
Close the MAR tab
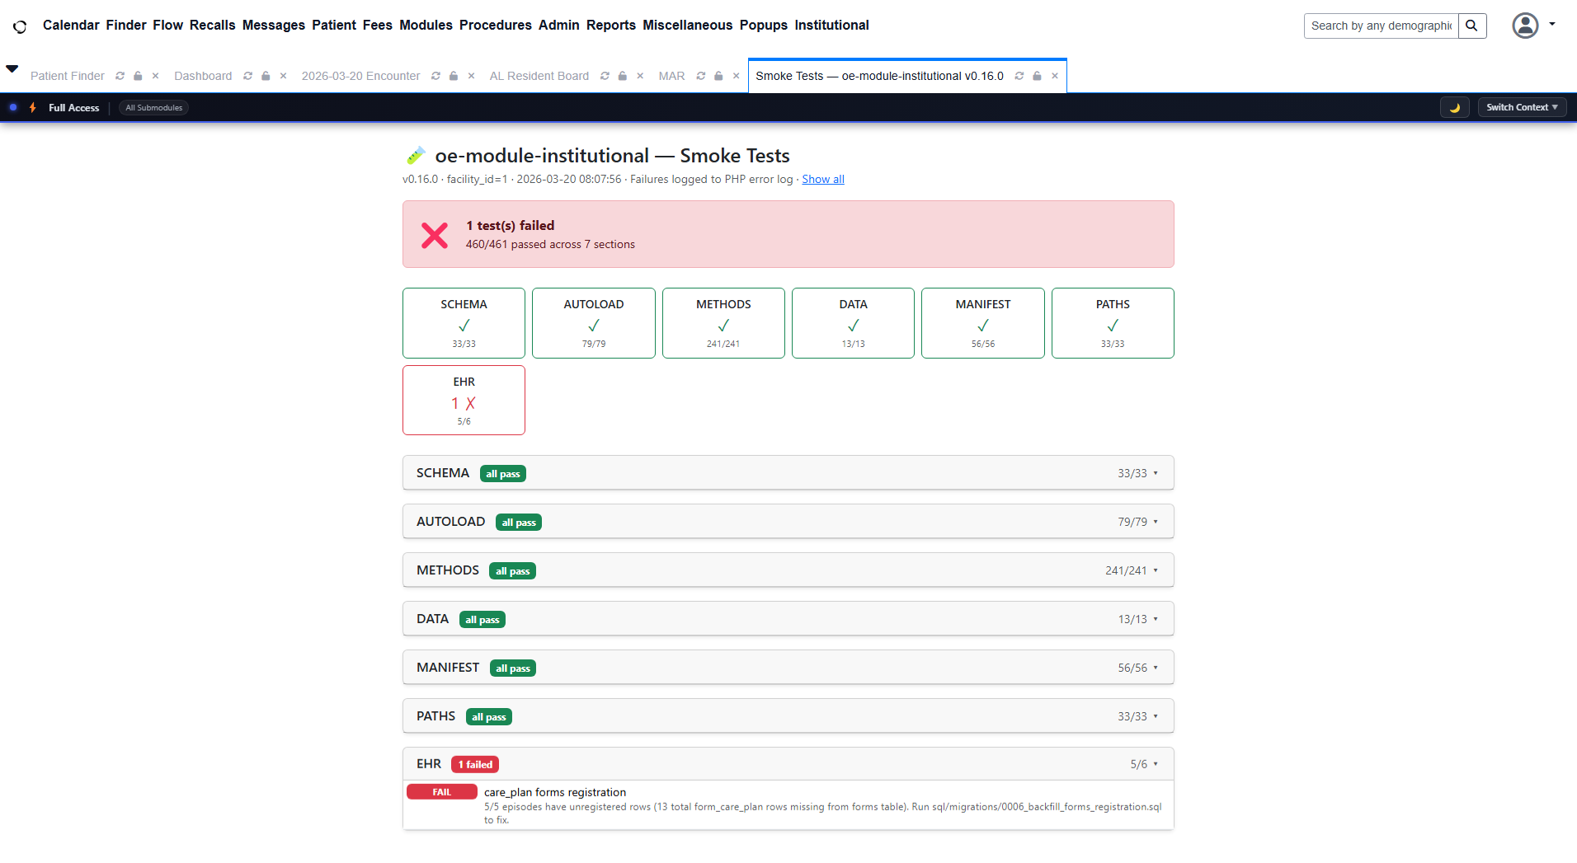click(x=736, y=76)
